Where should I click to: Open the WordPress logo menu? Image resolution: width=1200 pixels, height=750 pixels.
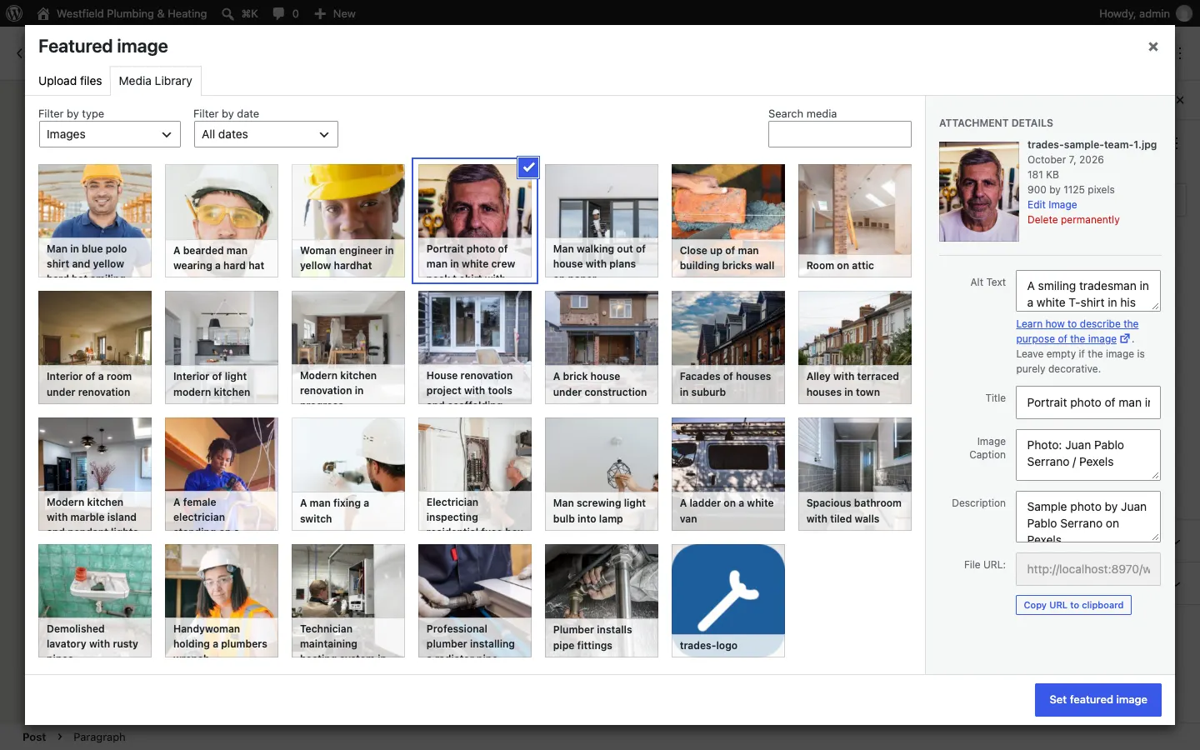click(x=14, y=13)
